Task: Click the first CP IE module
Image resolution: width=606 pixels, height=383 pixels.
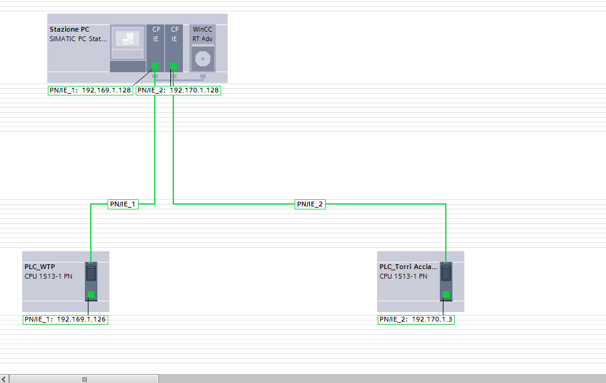Action: (155, 48)
